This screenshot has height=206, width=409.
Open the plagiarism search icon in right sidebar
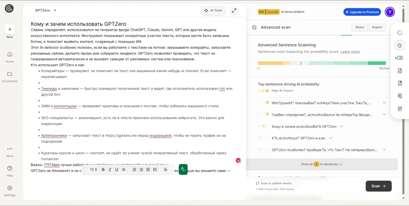[x=400, y=71]
